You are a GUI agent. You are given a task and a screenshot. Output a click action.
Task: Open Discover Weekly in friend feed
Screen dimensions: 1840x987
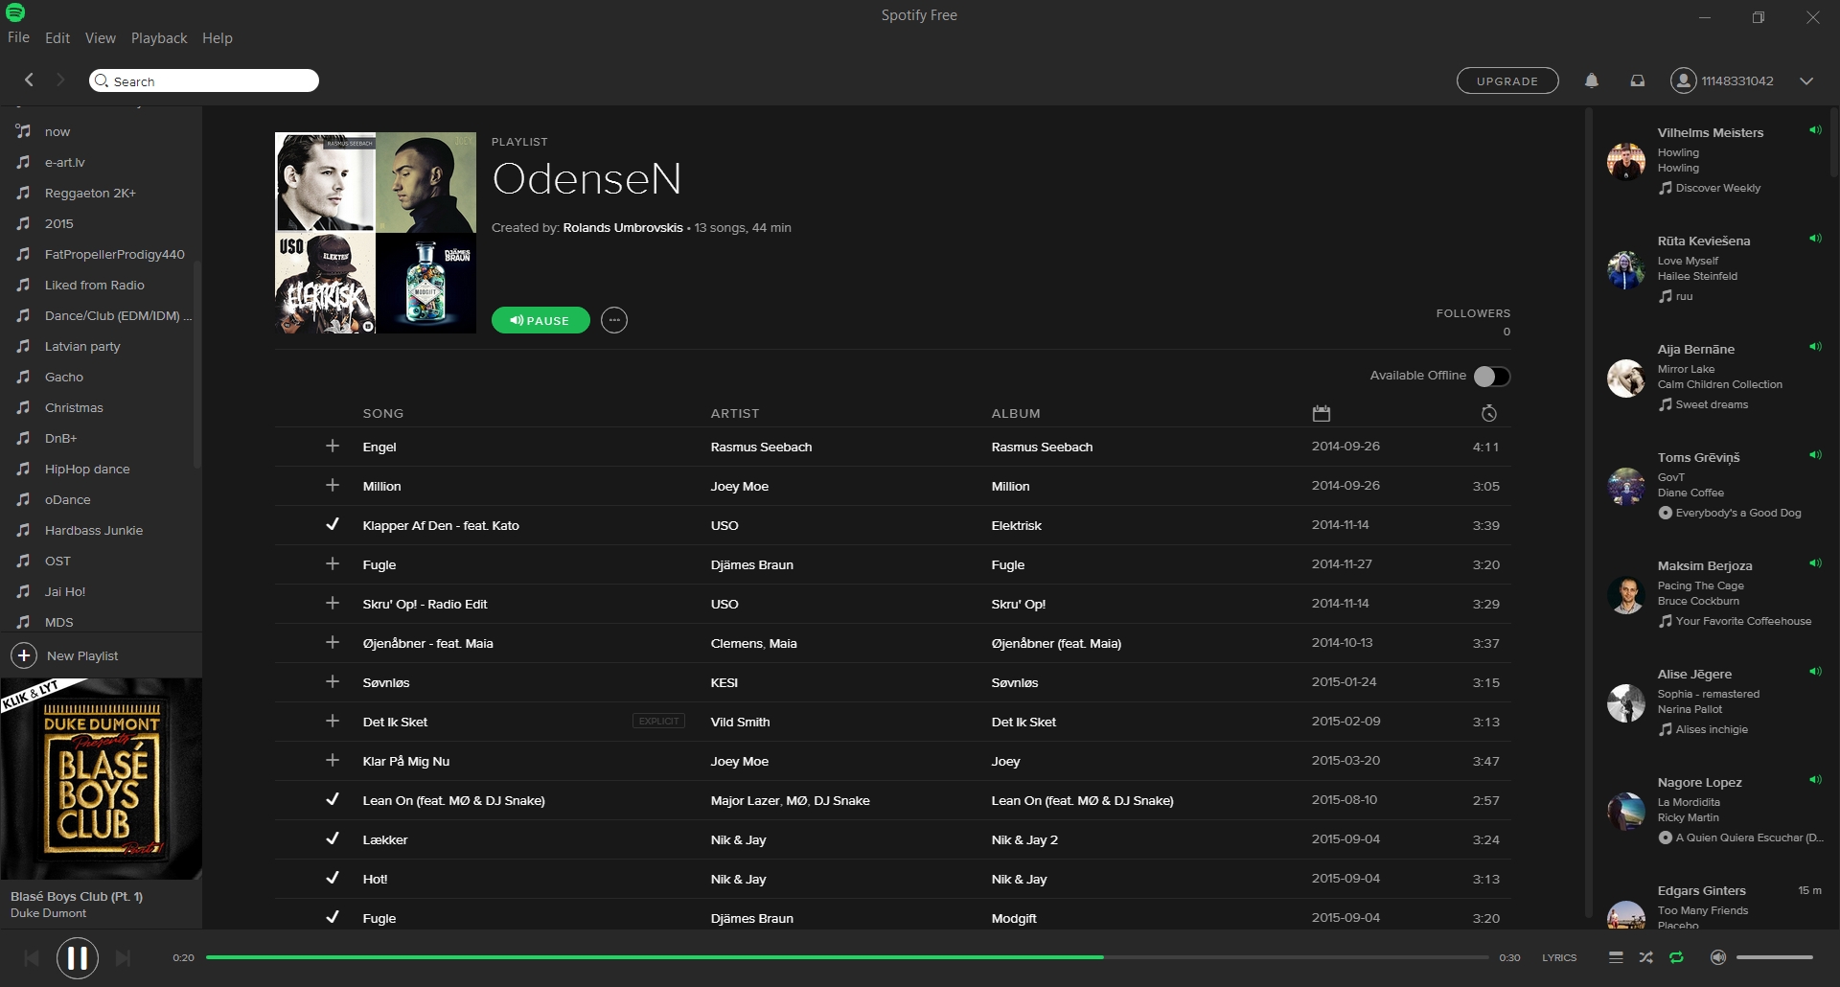pos(1718,188)
